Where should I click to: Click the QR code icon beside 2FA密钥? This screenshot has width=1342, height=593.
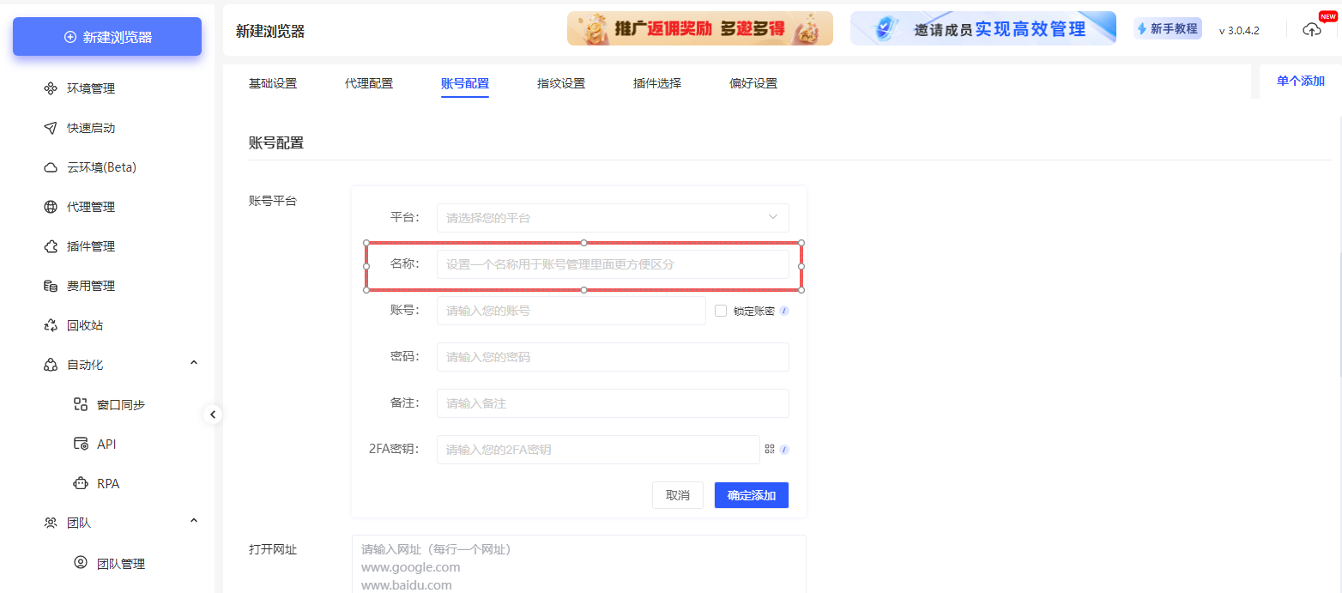click(770, 448)
